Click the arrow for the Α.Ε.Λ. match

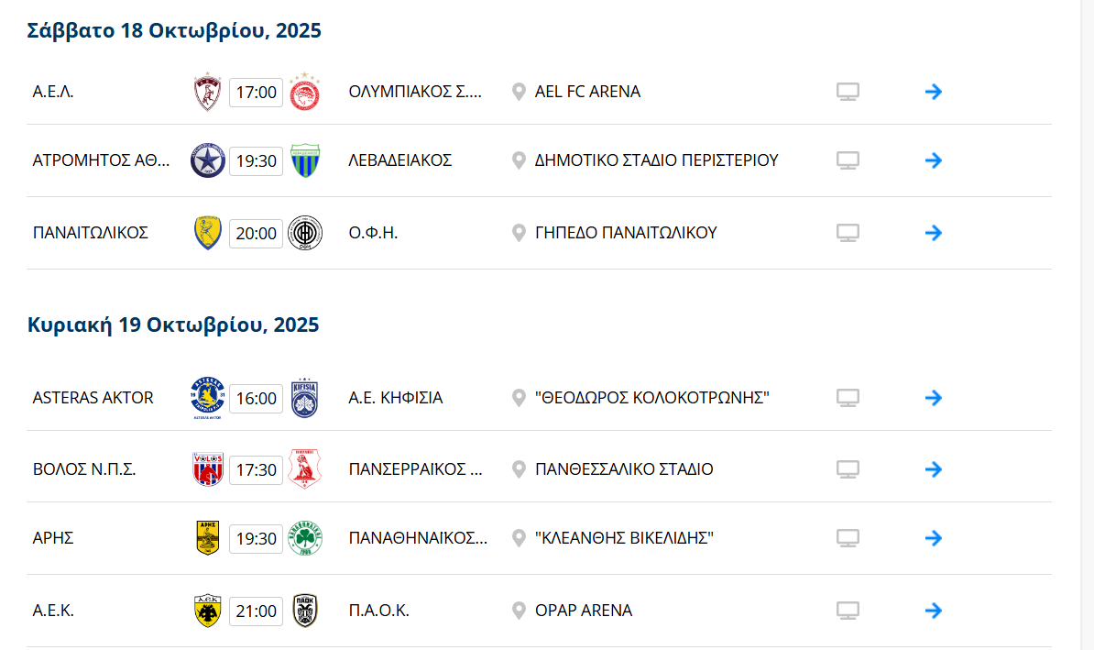(x=934, y=92)
